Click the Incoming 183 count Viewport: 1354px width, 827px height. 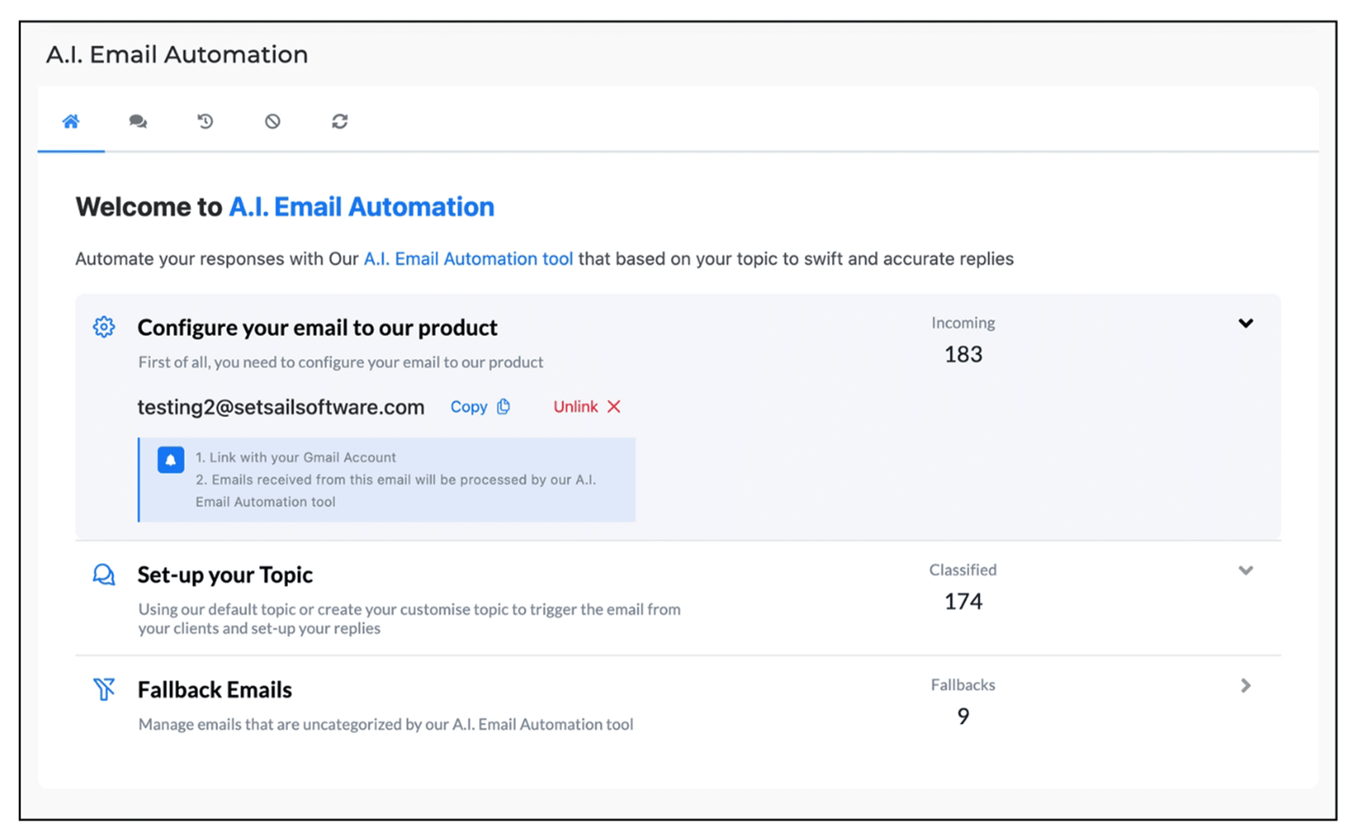point(963,354)
